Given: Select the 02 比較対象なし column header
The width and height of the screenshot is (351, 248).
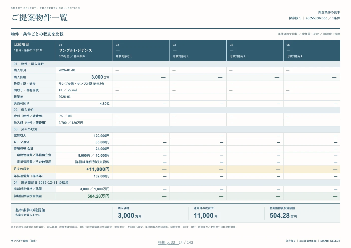Looking at the screenshot, I should [141, 51].
